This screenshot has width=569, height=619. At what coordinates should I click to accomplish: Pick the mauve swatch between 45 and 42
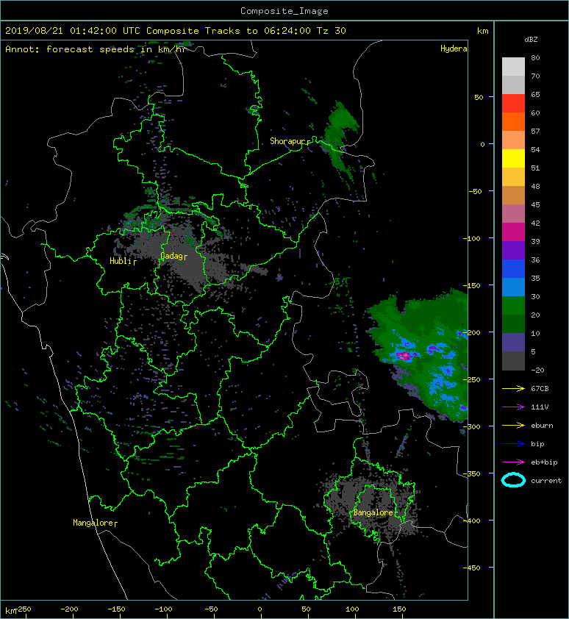(513, 214)
